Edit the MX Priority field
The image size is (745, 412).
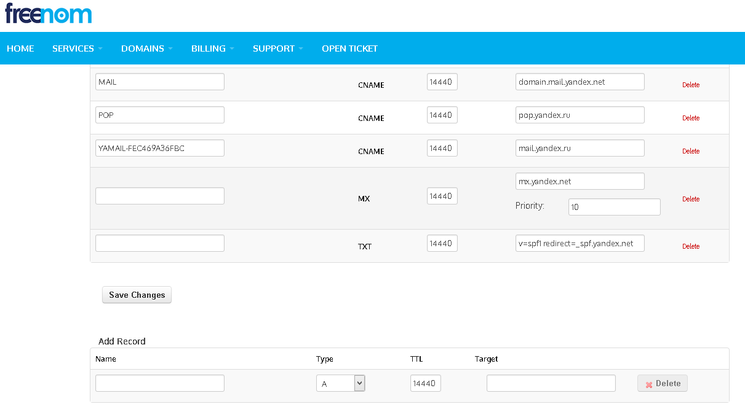pos(615,207)
